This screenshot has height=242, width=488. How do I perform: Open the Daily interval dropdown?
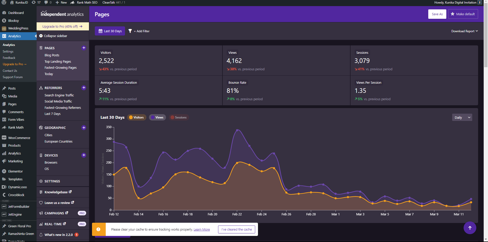(x=462, y=117)
